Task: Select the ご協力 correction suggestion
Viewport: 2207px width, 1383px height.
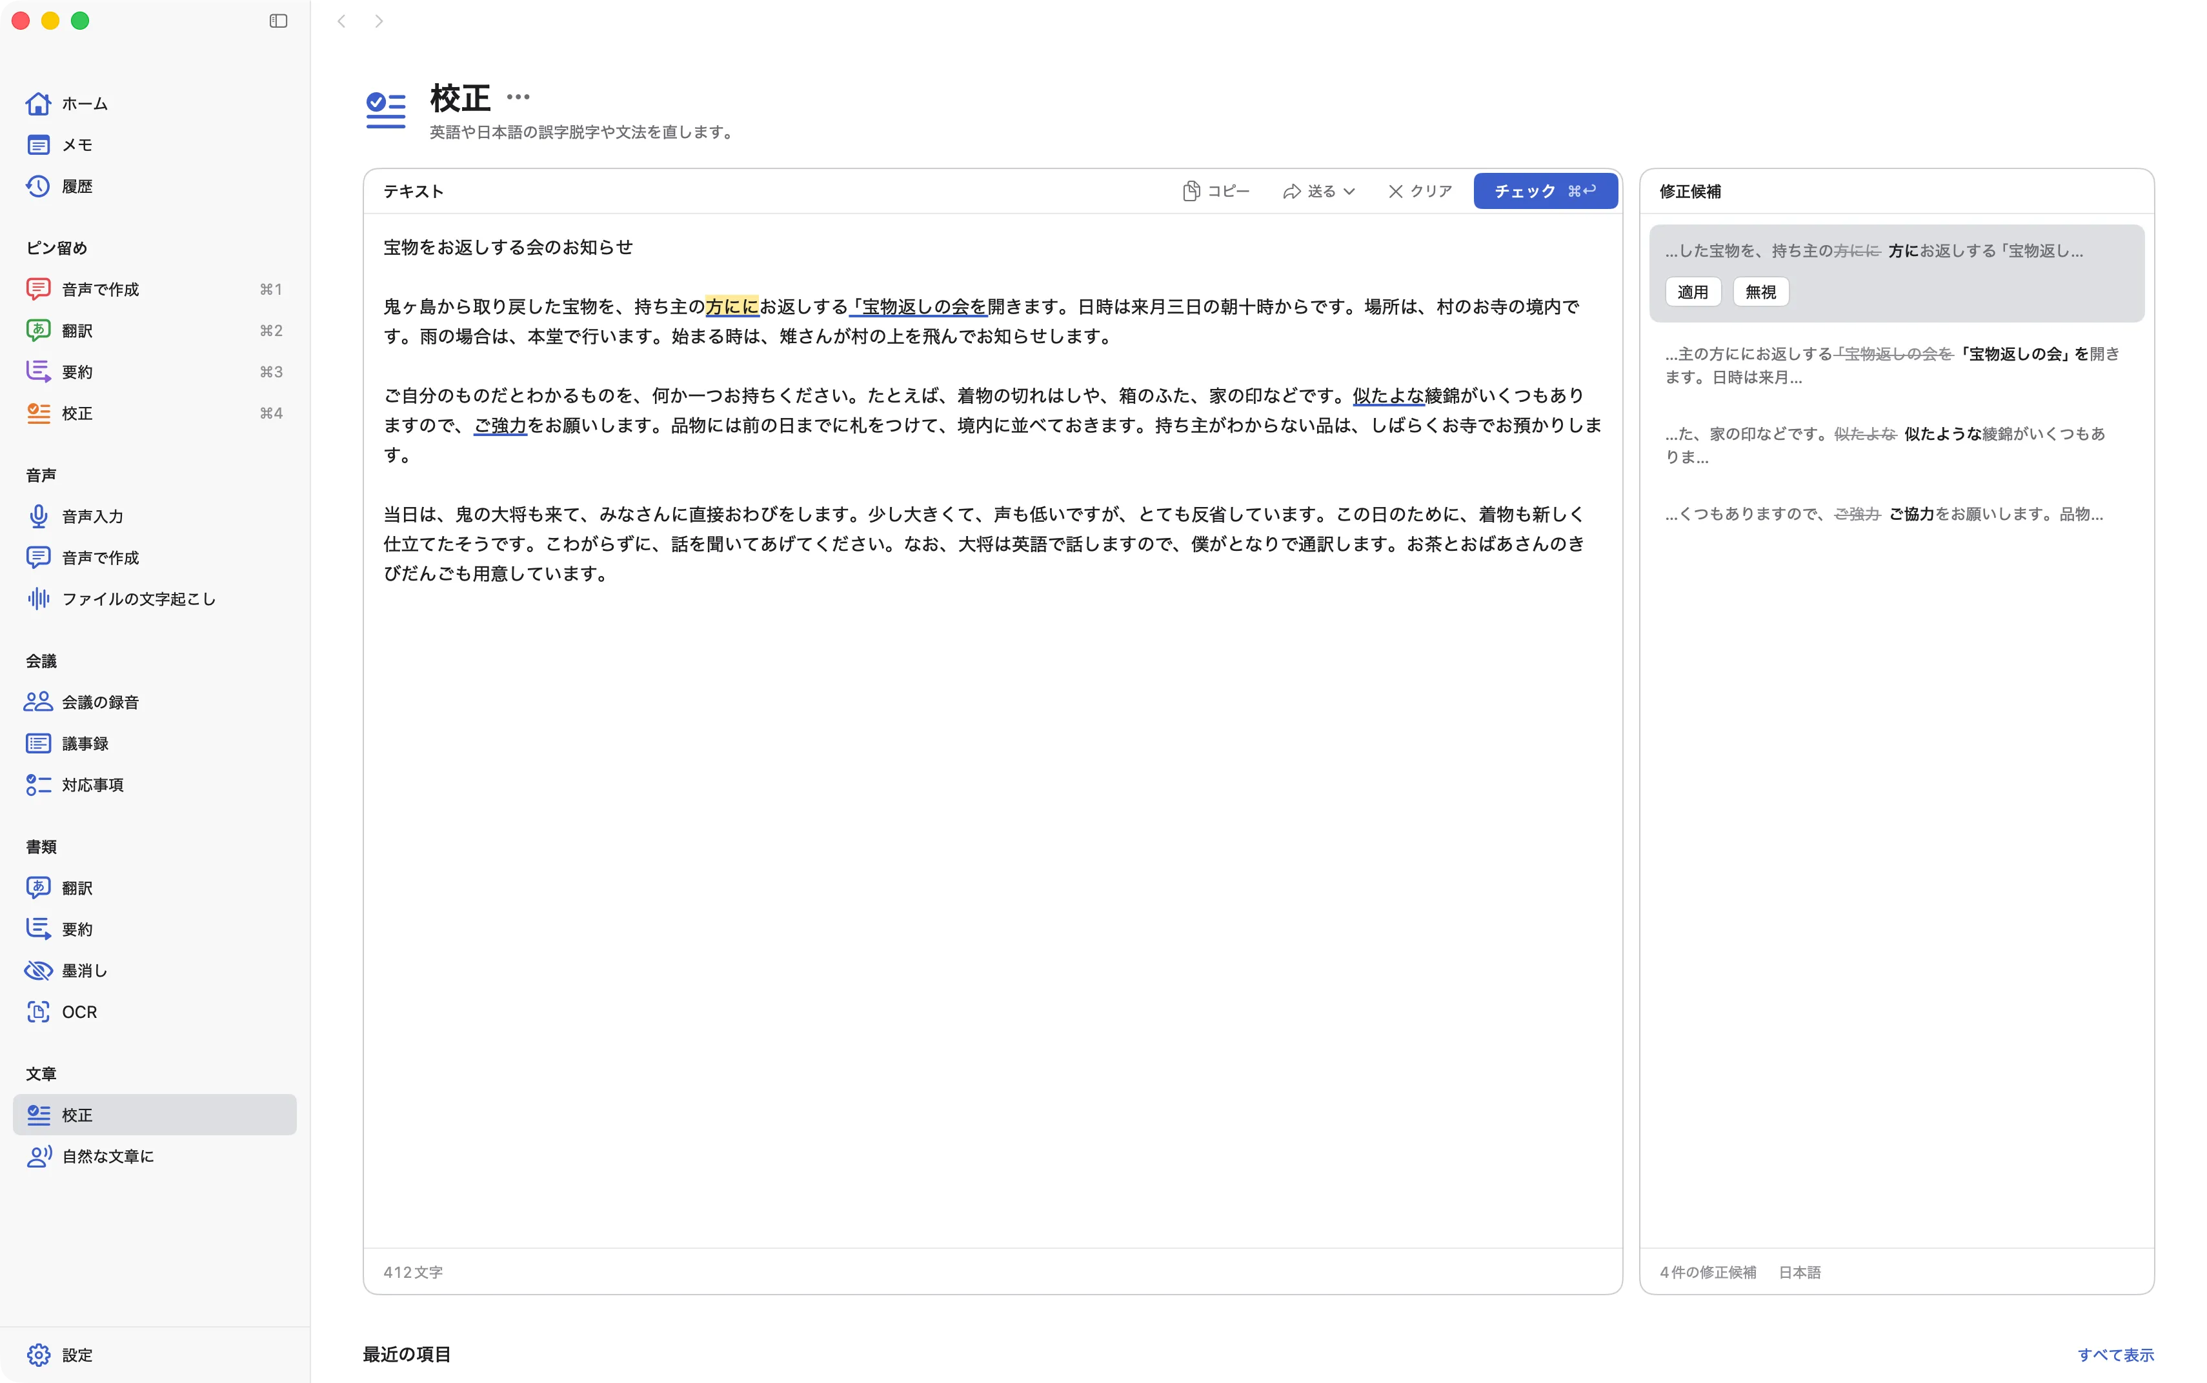Action: click(x=1896, y=514)
